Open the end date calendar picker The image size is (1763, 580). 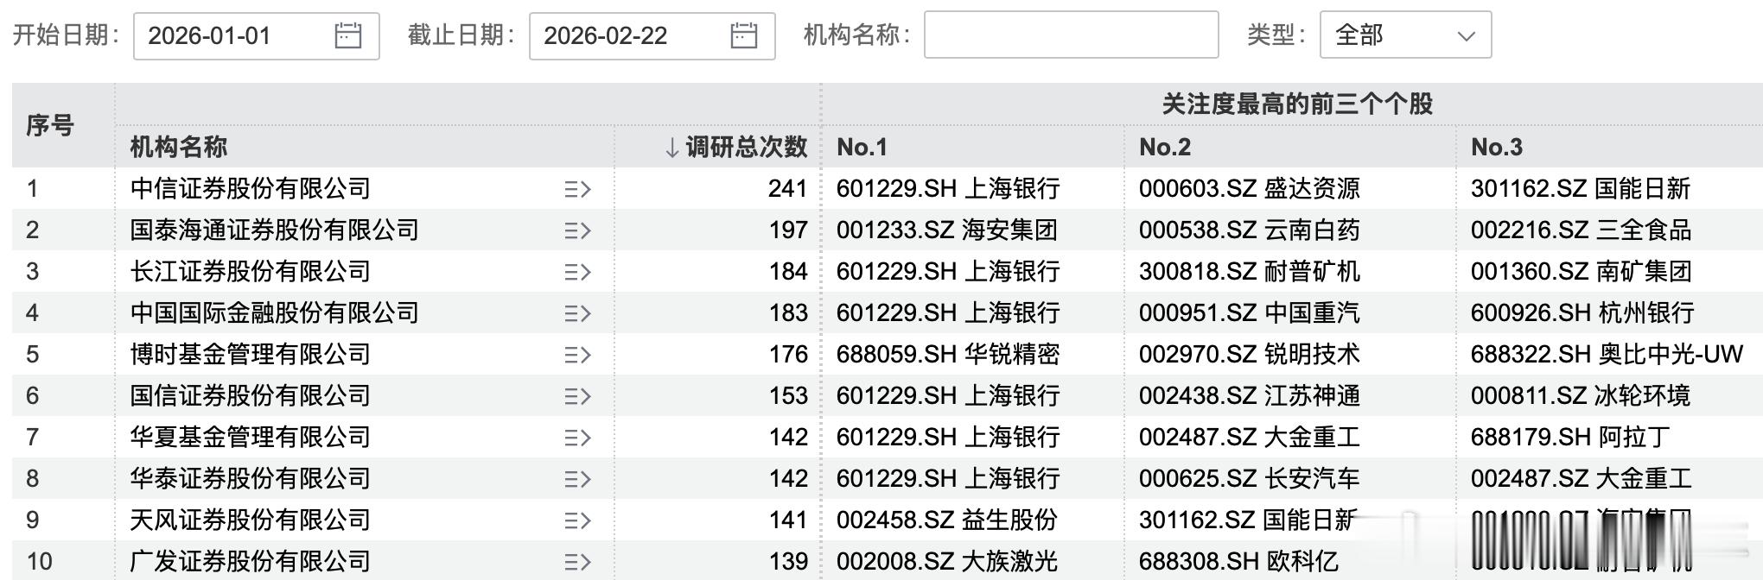click(x=743, y=35)
